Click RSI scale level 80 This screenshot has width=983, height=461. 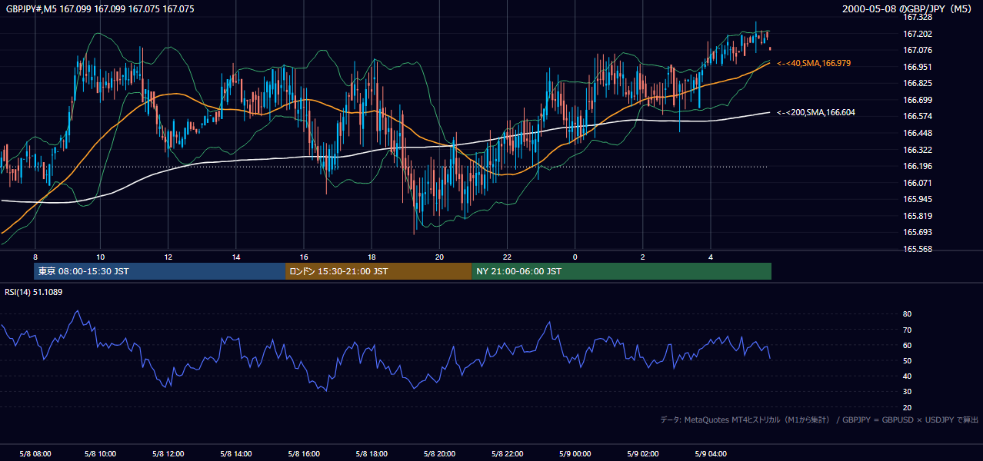coord(908,314)
